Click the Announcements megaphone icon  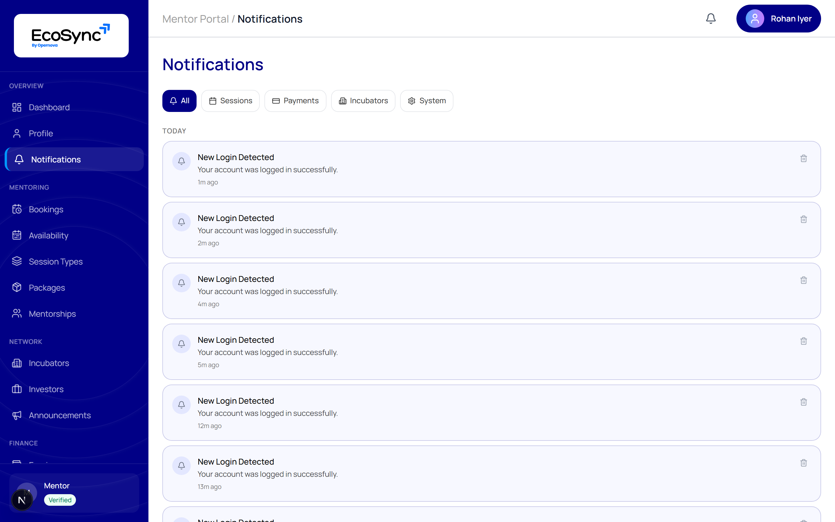17,415
